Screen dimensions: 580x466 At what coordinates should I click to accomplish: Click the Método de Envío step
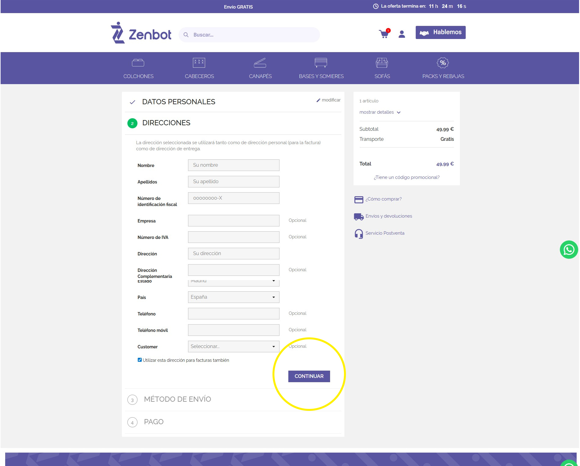coord(177,399)
